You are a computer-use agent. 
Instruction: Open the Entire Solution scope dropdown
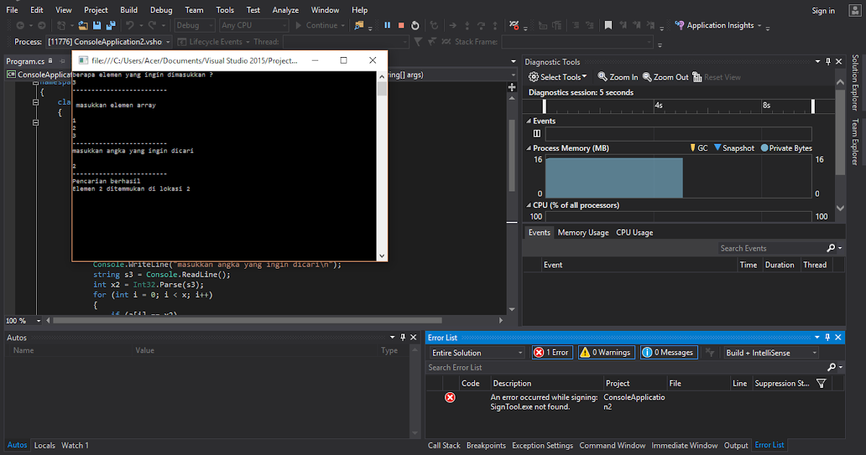(477, 352)
